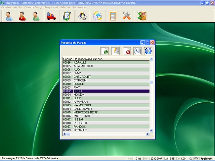215x161 pixels.
Task: Click the exit door icon
Action: (142, 16)
